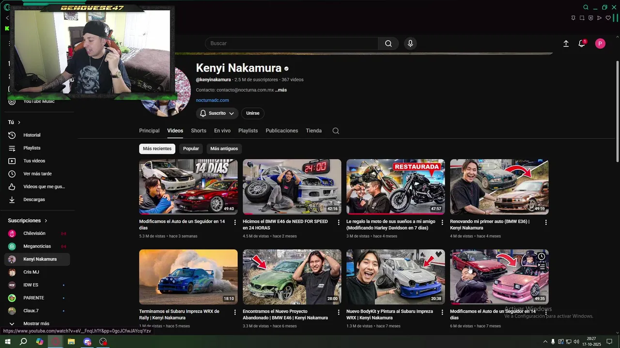Open options for Proyecto Abandonado video
This screenshot has height=348, width=620.
(x=339, y=312)
